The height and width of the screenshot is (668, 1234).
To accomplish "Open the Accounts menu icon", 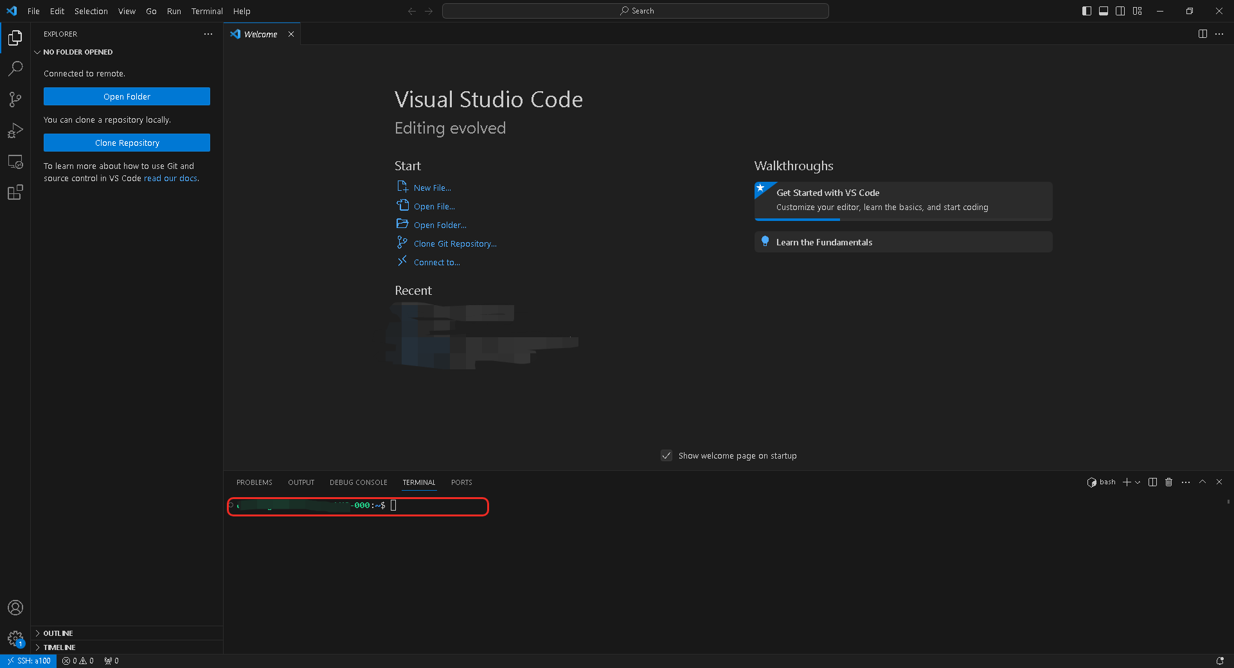I will tap(15, 608).
